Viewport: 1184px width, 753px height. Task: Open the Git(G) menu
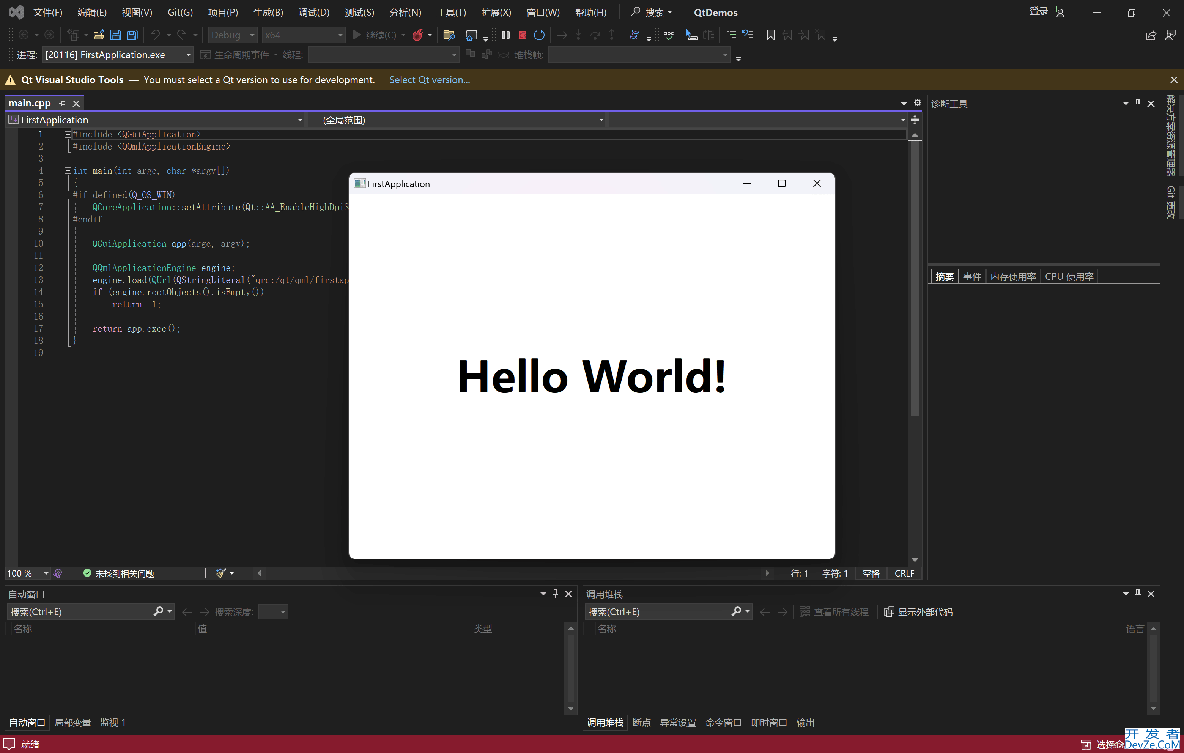(180, 12)
